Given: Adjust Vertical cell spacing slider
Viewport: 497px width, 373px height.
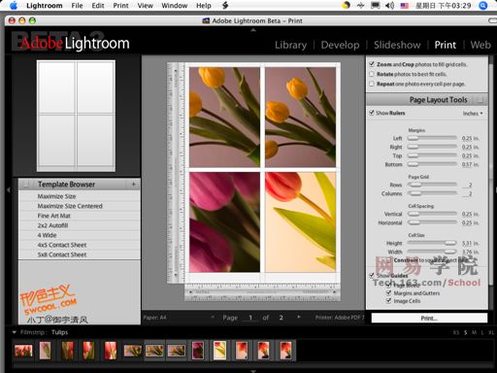Looking at the screenshot, I should pyautogui.click(x=432, y=214).
